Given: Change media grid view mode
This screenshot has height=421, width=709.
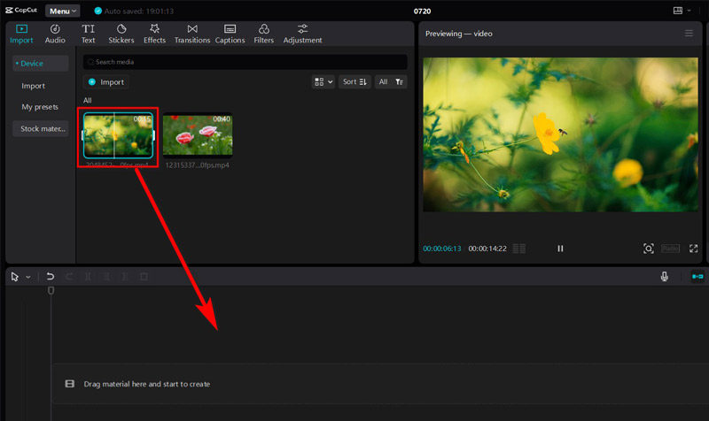Looking at the screenshot, I should click(323, 81).
